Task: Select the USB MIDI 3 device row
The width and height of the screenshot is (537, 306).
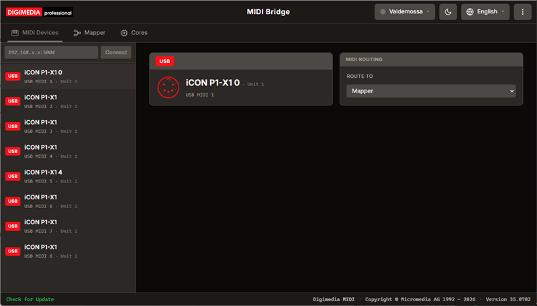Action: coord(68,126)
